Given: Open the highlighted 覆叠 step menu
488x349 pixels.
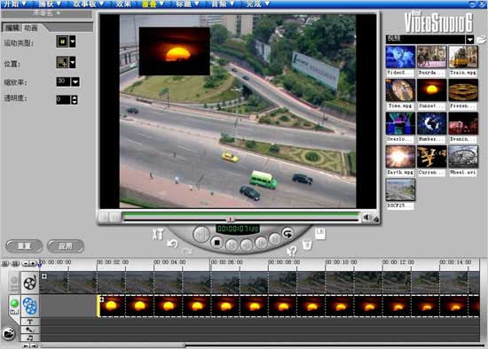Looking at the screenshot, I should (153, 4).
